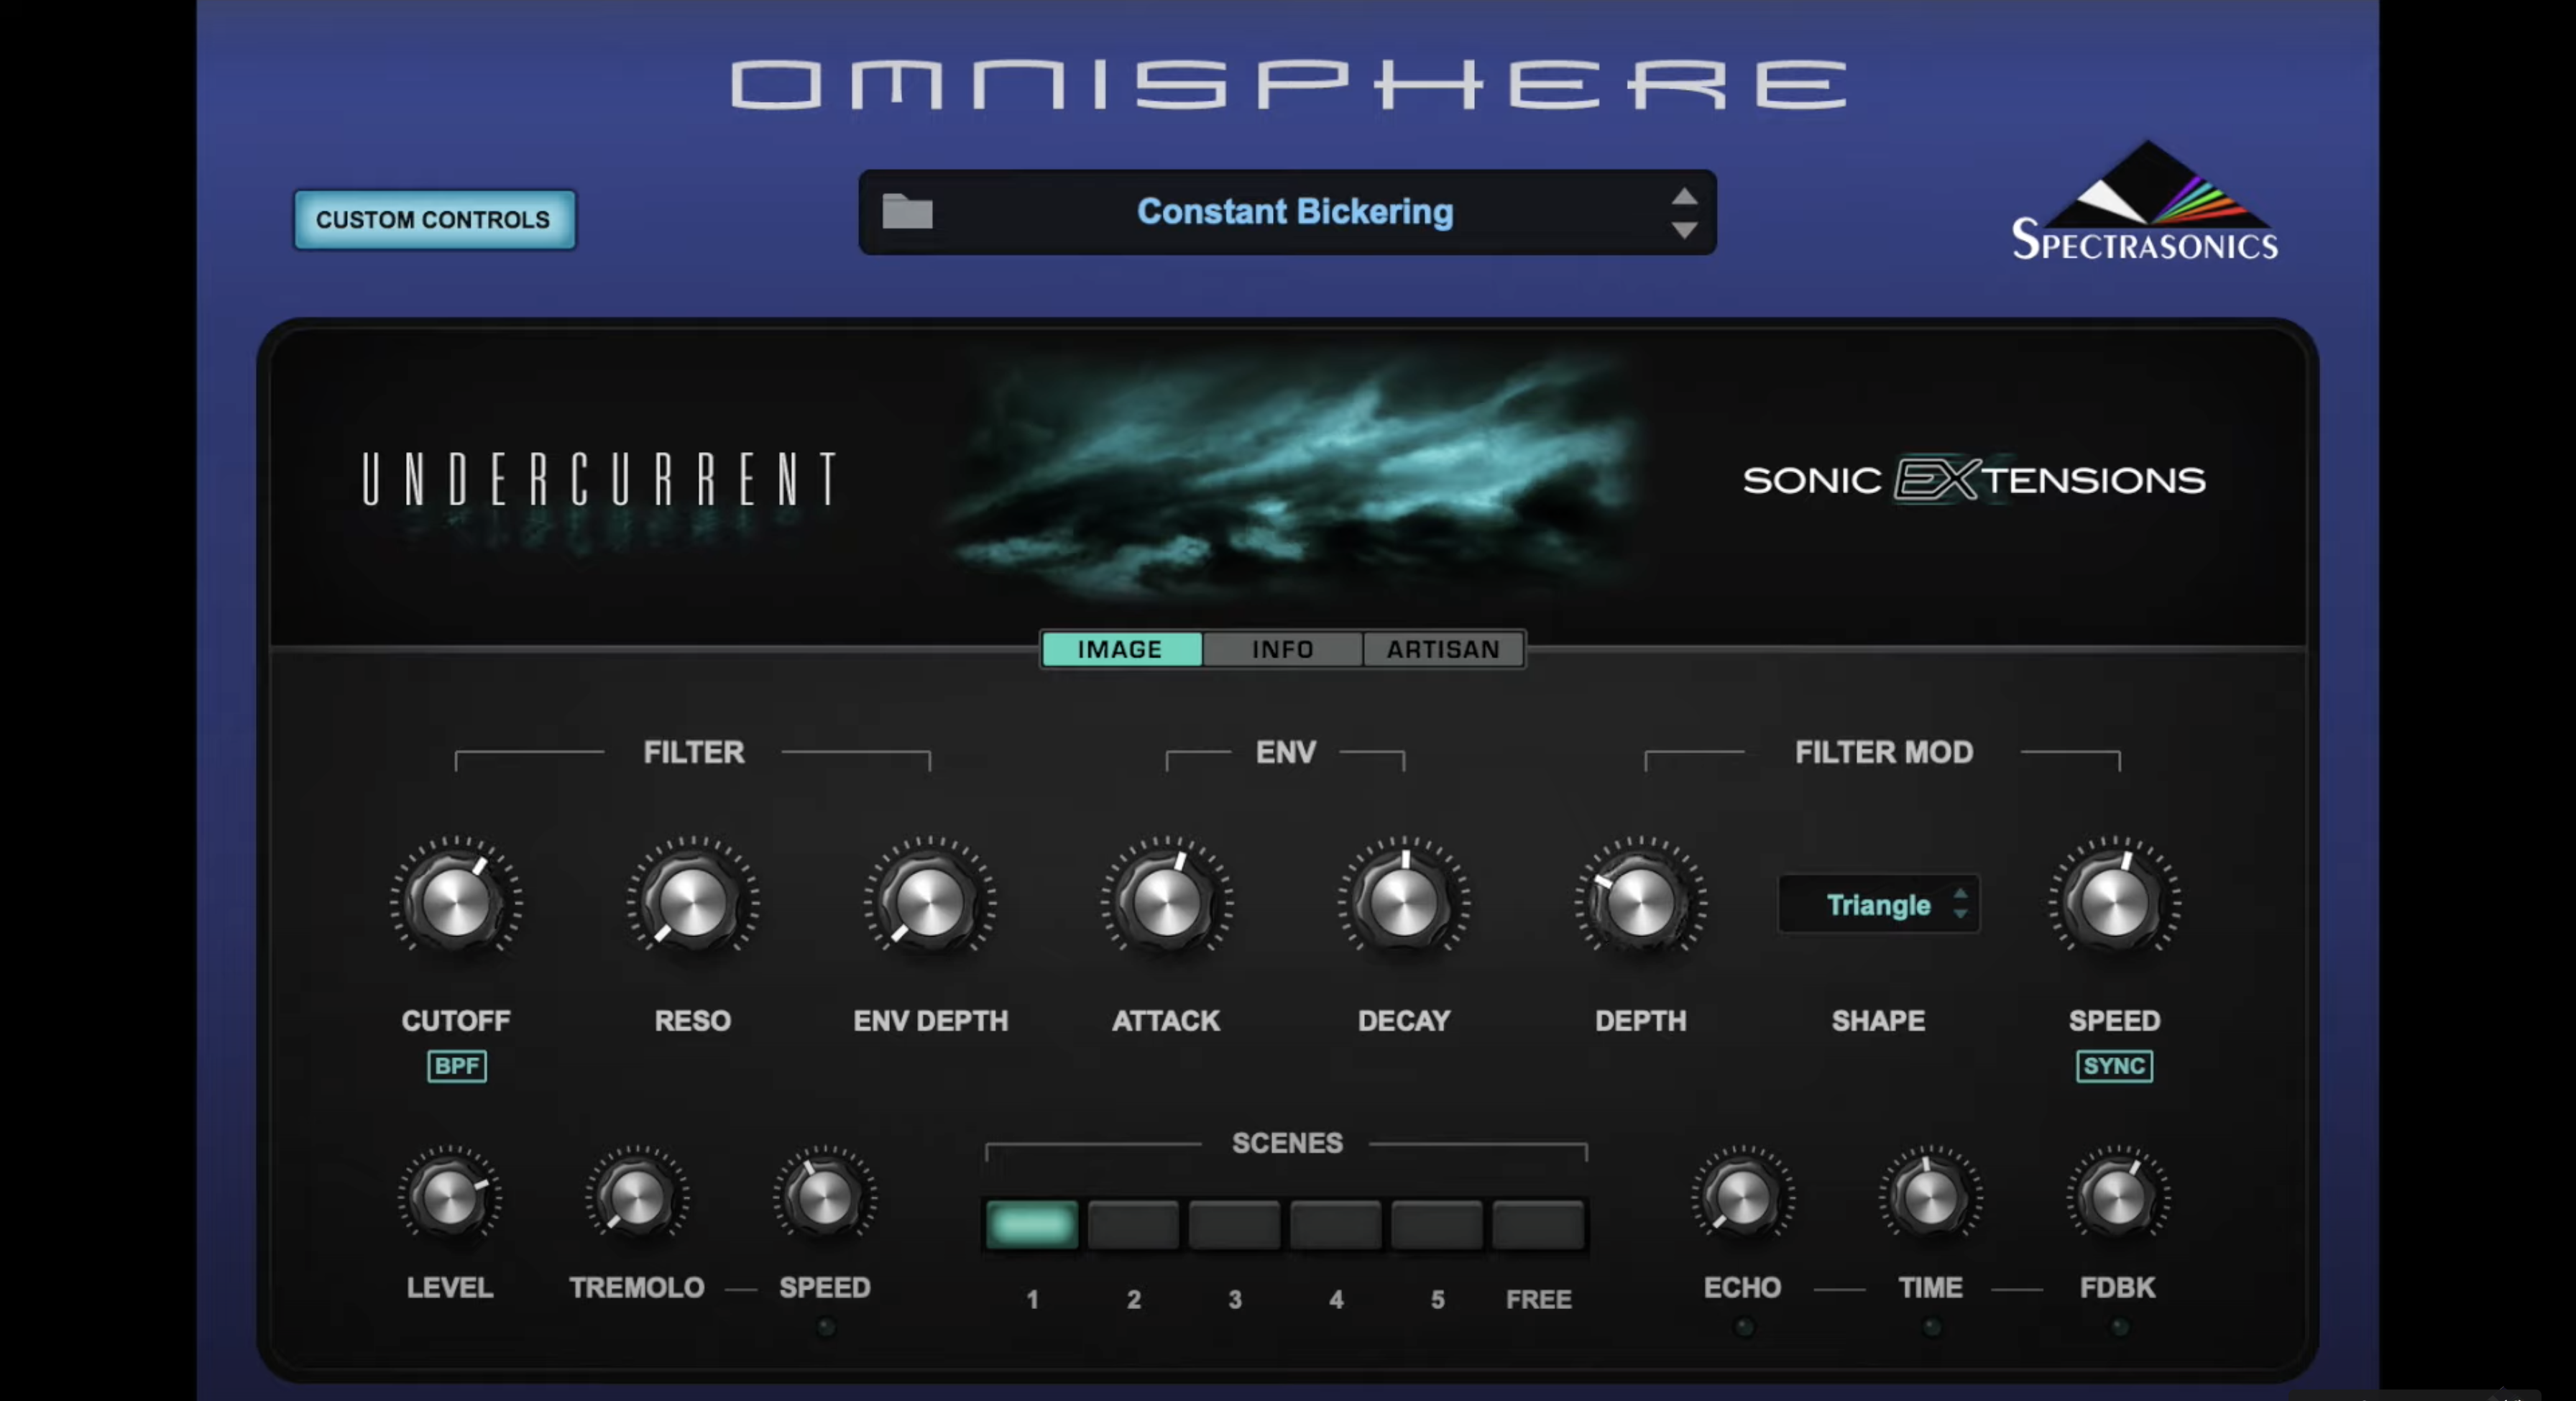Click the Level knob
2576x1401 pixels.
coord(449,1197)
